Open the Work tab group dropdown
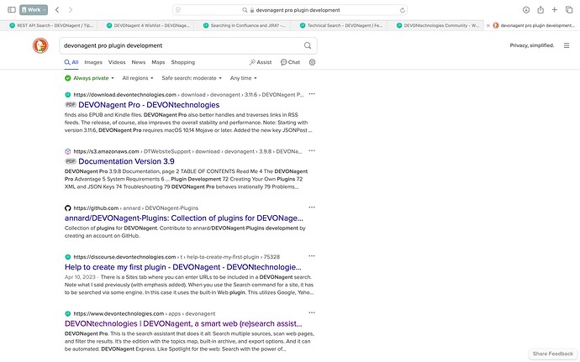 tap(34, 9)
